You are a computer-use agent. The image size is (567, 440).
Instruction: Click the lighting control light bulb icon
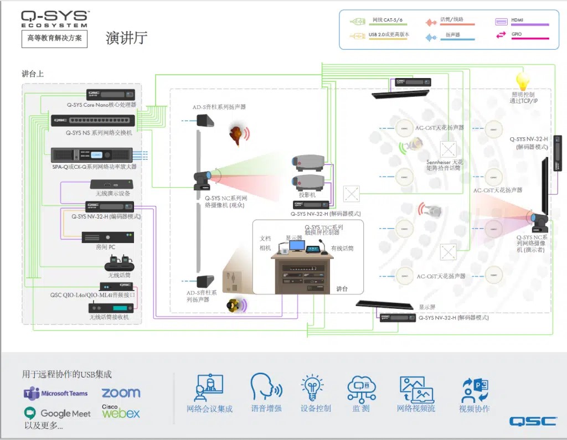click(523, 81)
